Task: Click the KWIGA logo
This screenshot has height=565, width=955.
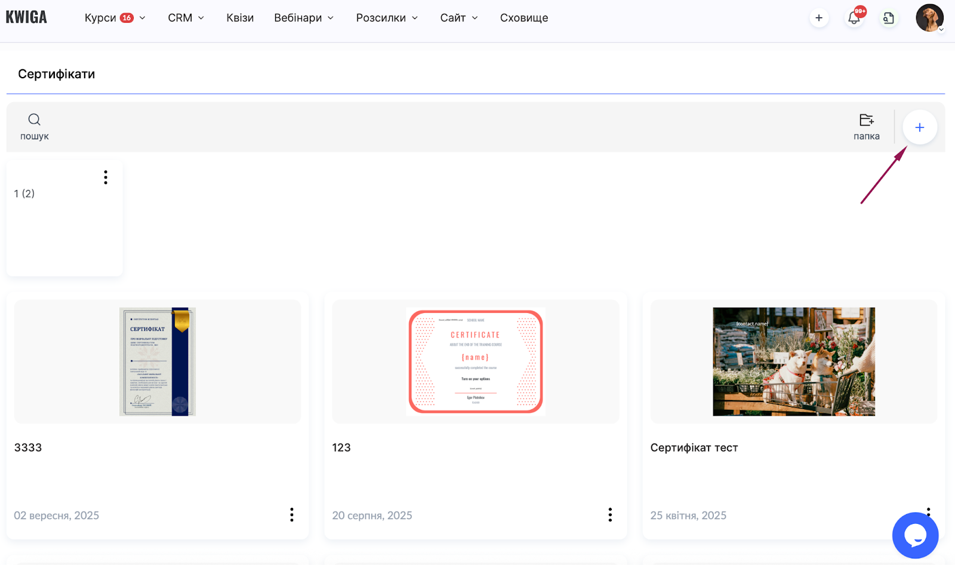Action: 26,17
